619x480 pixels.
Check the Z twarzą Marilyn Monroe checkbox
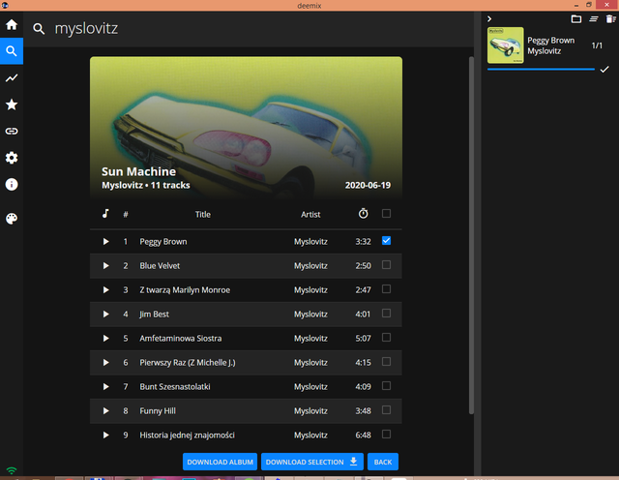pyautogui.click(x=386, y=288)
